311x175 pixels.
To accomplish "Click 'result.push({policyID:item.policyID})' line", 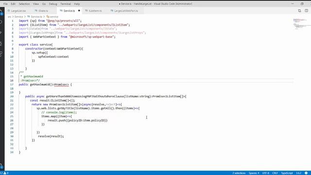I will click(78, 121).
